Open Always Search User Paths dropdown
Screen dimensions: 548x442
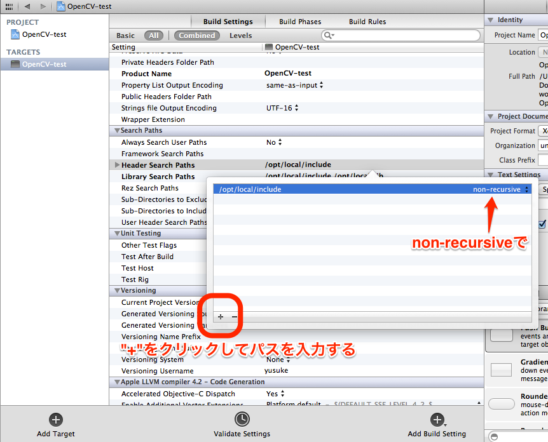click(274, 142)
